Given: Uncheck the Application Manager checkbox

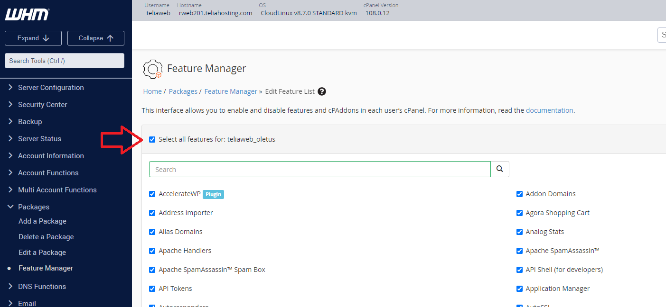Looking at the screenshot, I should 519,289.
